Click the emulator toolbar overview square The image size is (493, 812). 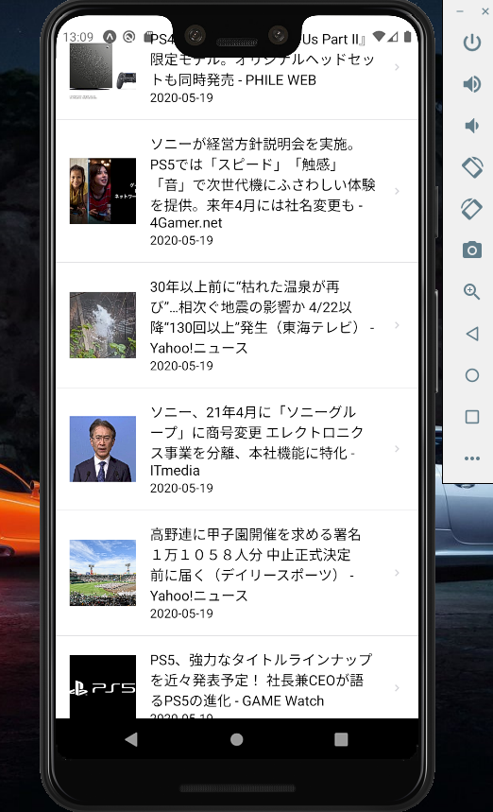point(472,416)
